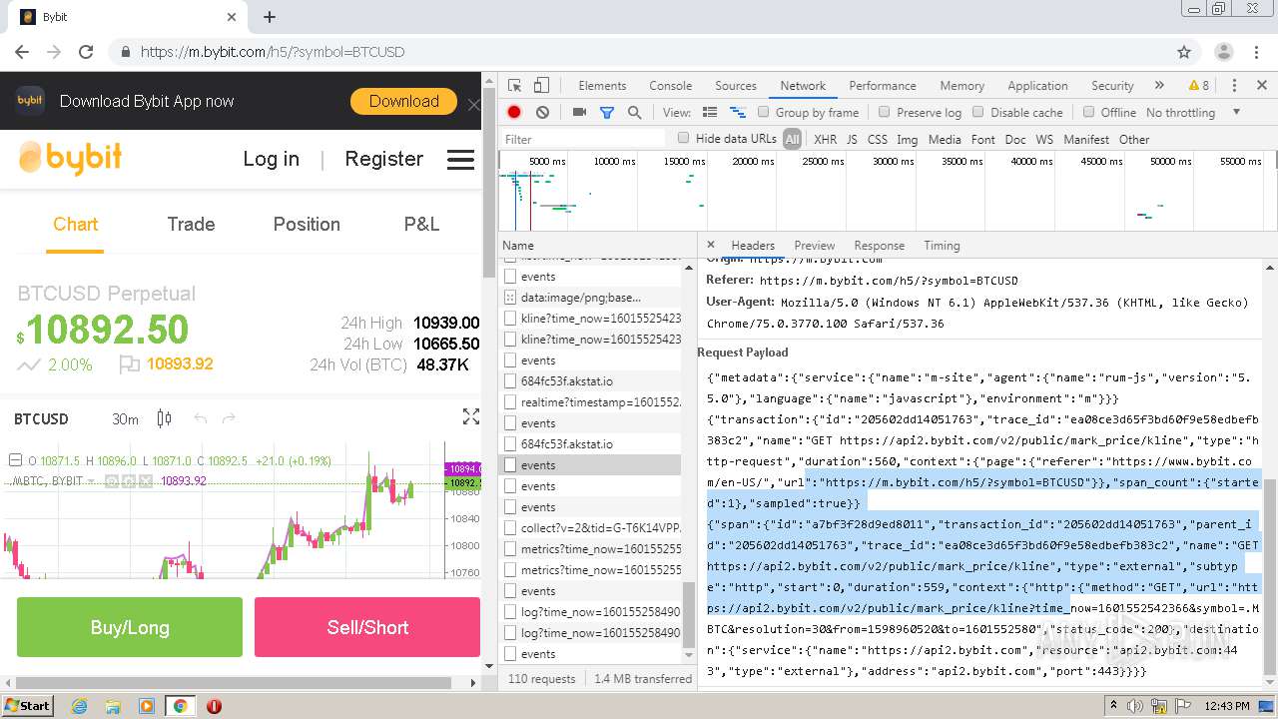1278x719 pixels.
Task: Toggle capture screenshots camera icon
Action: click(579, 113)
